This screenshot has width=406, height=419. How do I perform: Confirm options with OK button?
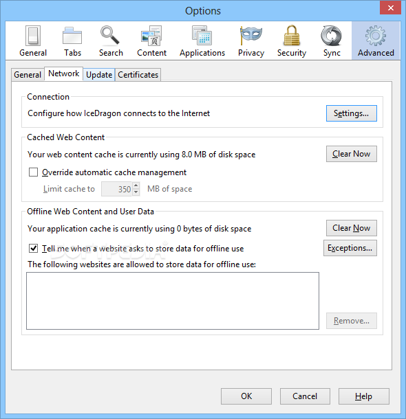click(x=246, y=396)
